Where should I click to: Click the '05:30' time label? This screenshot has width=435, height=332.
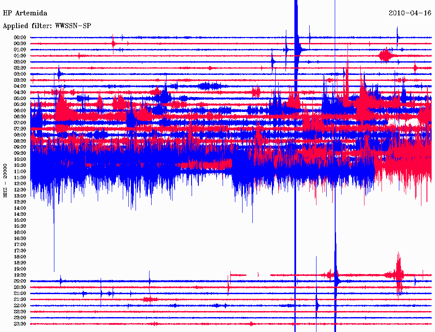20,105
